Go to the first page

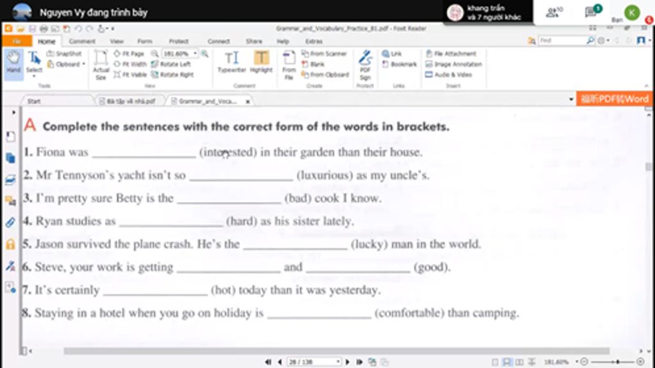click(268, 362)
